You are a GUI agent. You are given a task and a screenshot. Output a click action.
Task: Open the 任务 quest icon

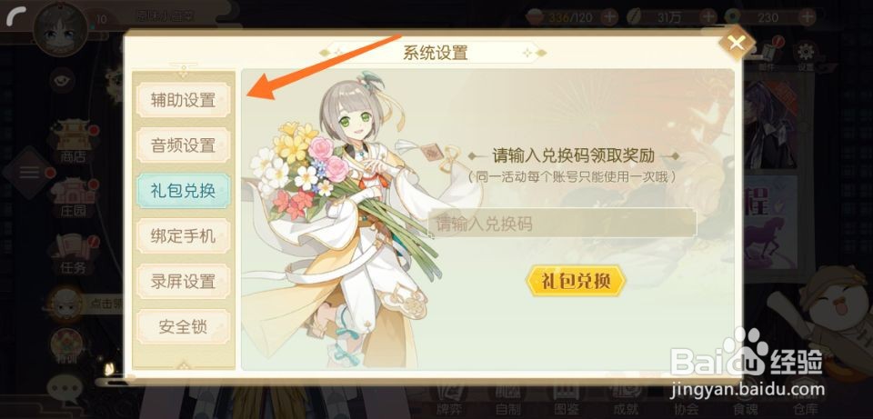pyautogui.click(x=73, y=254)
